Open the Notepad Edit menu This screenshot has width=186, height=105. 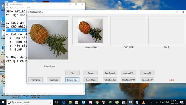pyautogui.click(x=12, y=8)
